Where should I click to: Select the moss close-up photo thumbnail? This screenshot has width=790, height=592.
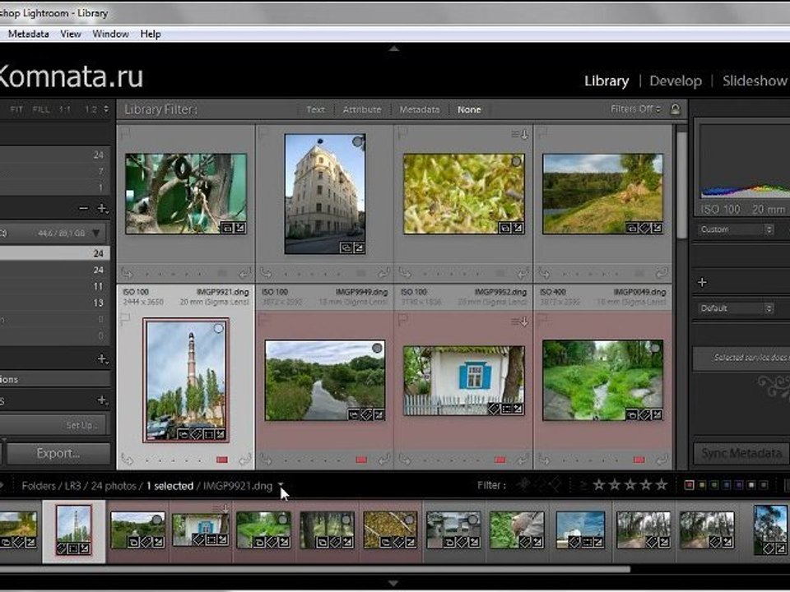coord(463,194)
